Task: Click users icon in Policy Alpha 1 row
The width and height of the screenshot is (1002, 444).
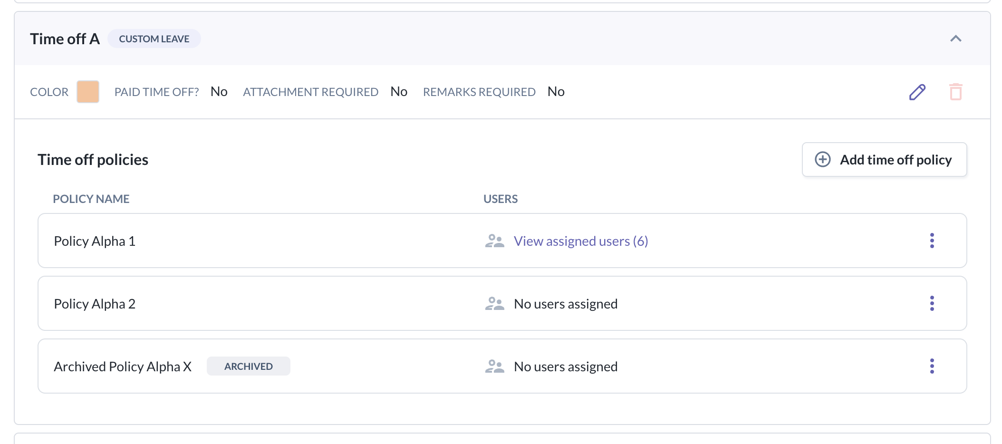Action: tap(494, 241)
